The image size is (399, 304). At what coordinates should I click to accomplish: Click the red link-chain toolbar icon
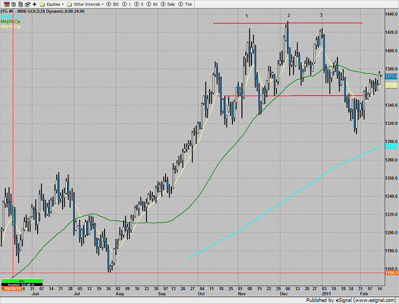click(x=7, y=4)
